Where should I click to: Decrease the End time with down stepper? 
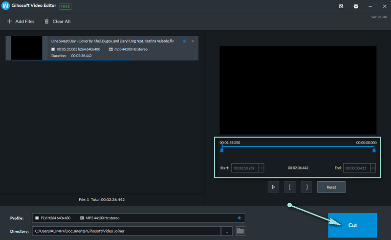pos(373,170)
